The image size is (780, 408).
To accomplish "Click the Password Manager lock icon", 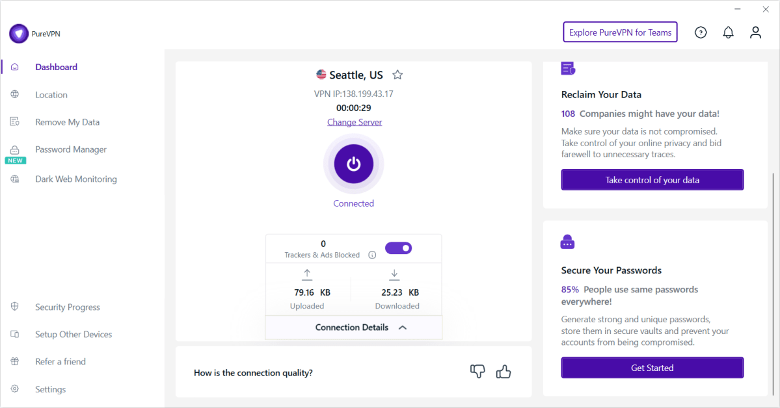I will 15,149.
